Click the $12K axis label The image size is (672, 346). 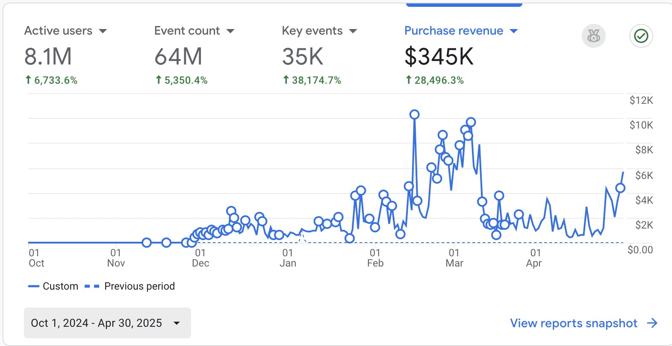pos(641,100)
